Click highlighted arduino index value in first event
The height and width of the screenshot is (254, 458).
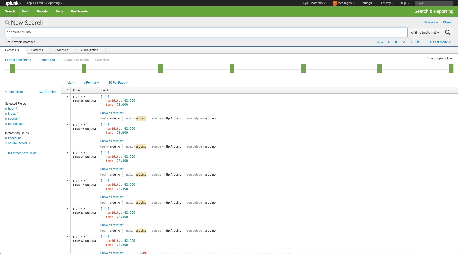point(141,118)
